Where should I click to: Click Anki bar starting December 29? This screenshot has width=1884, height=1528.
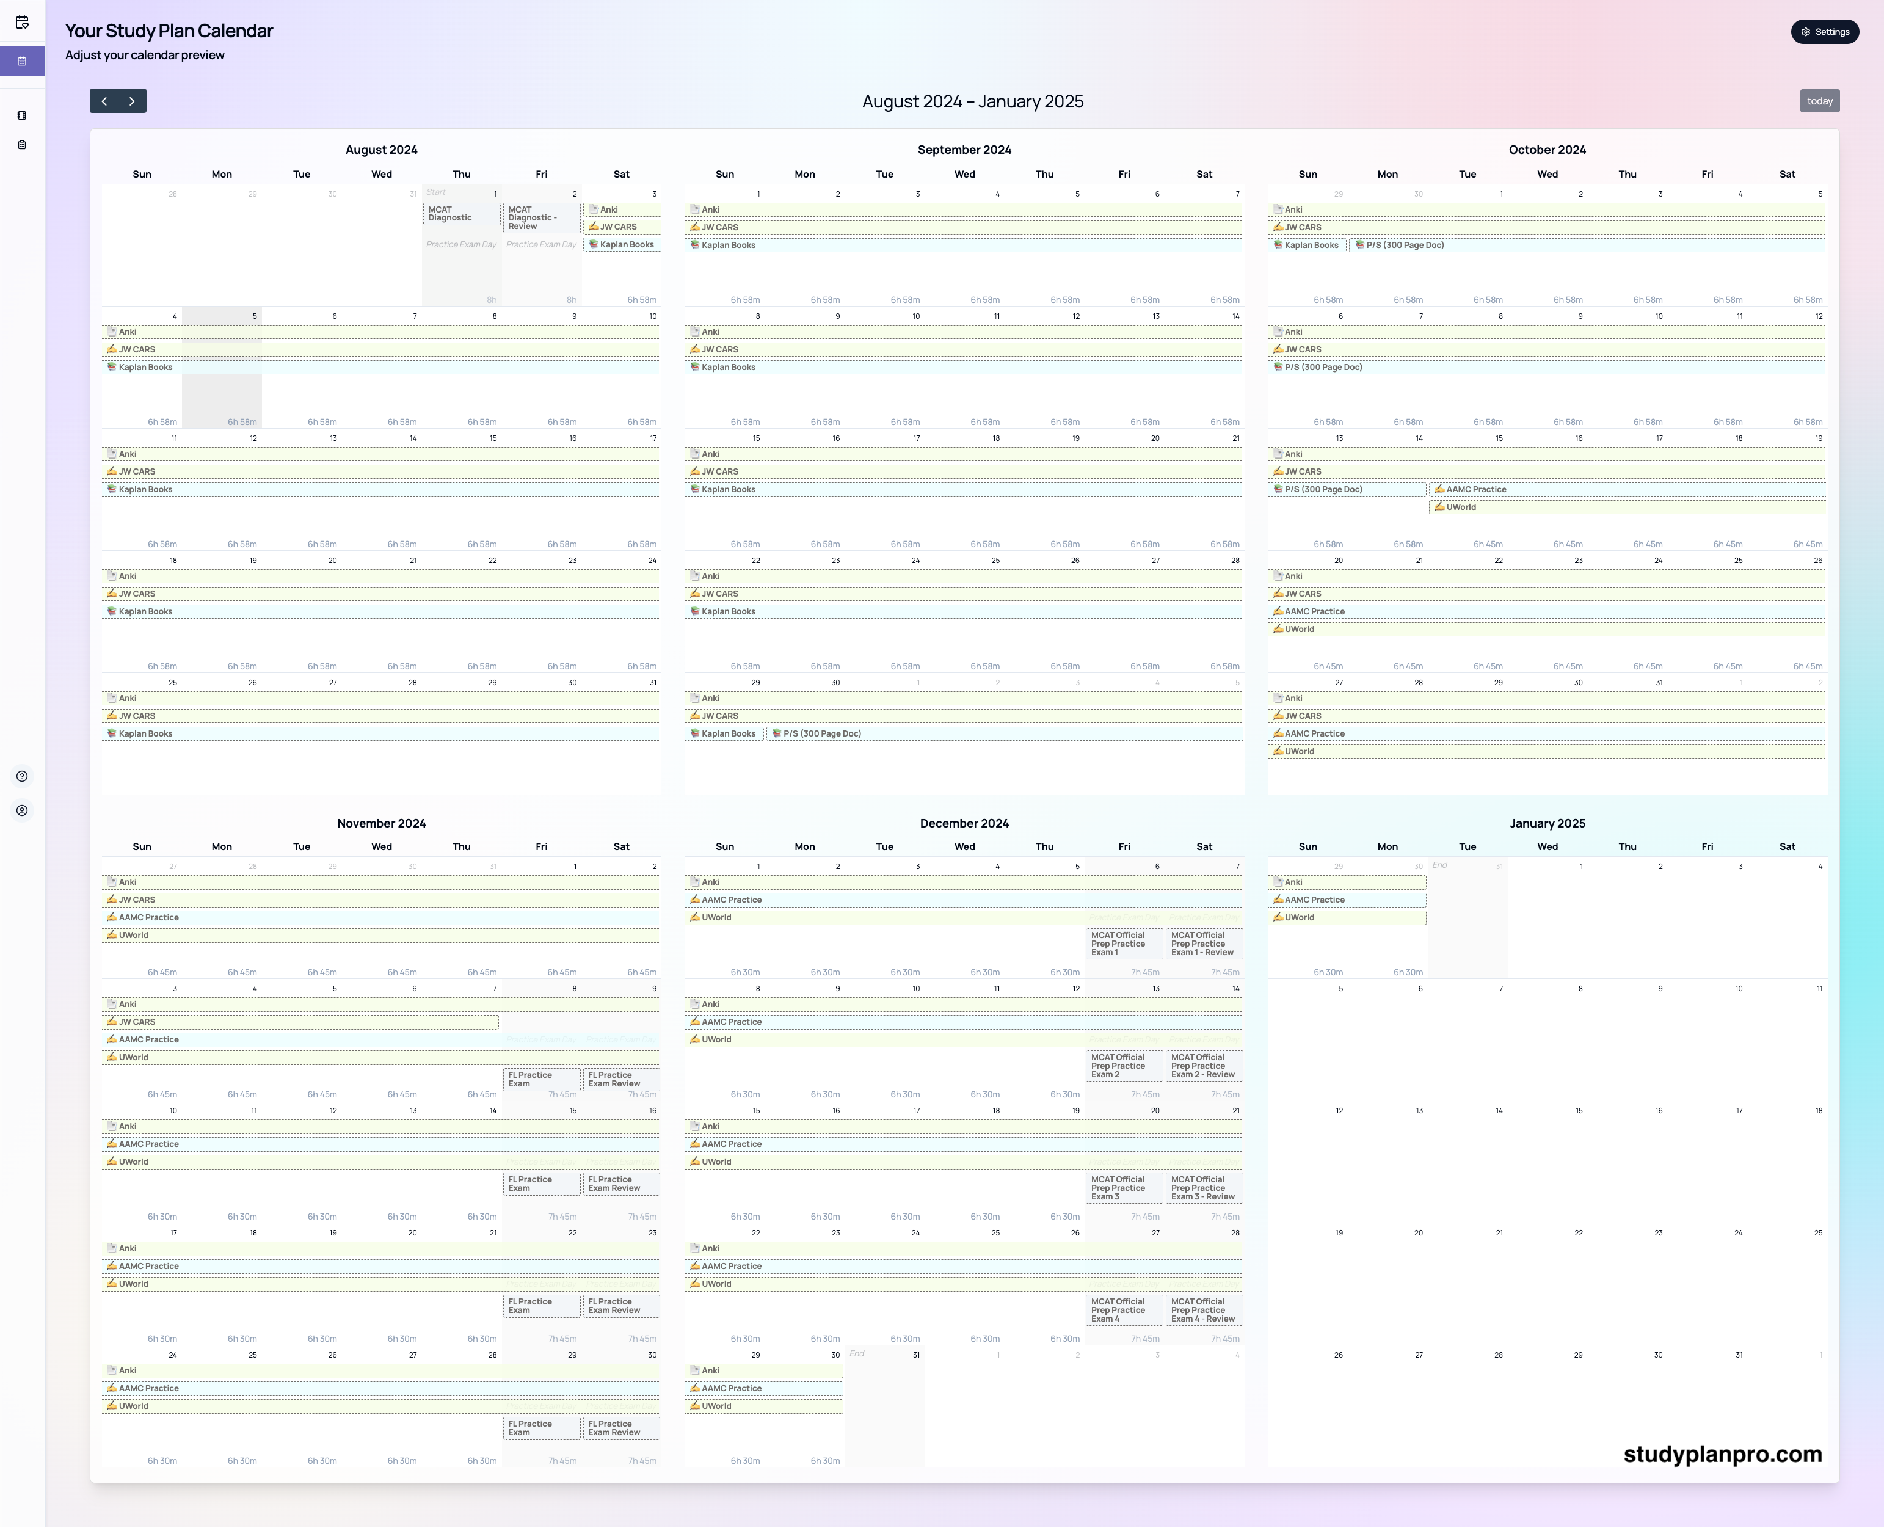[x=764, y=1370]
